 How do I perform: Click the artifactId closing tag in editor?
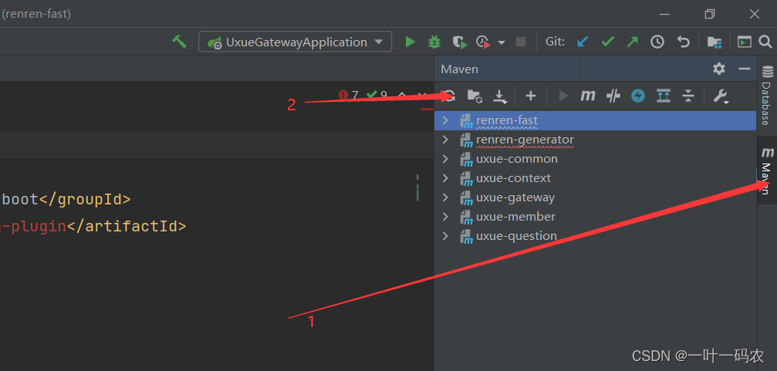point(127,226)
